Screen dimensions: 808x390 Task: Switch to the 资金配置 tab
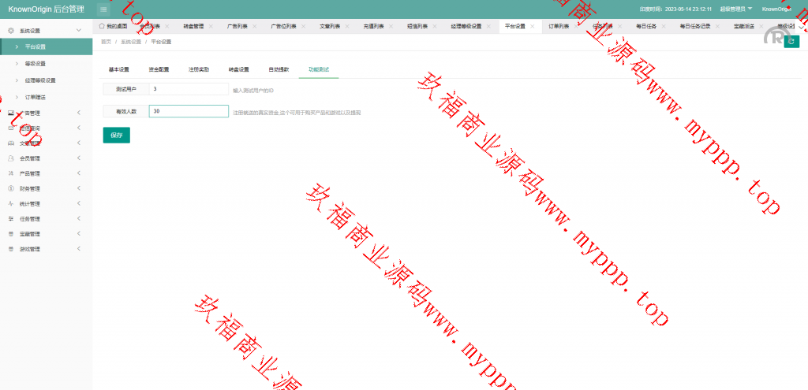tap(159, 69)
